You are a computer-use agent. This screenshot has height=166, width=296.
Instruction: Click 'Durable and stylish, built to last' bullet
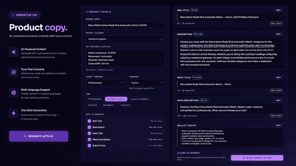(x=196, y=144)
